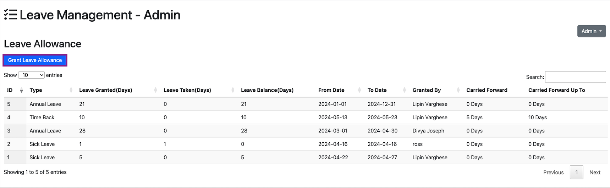Click the Carried Forward column header
This screenshot has height=188, width=610.
pyautogui.click(x=487, y=90)
